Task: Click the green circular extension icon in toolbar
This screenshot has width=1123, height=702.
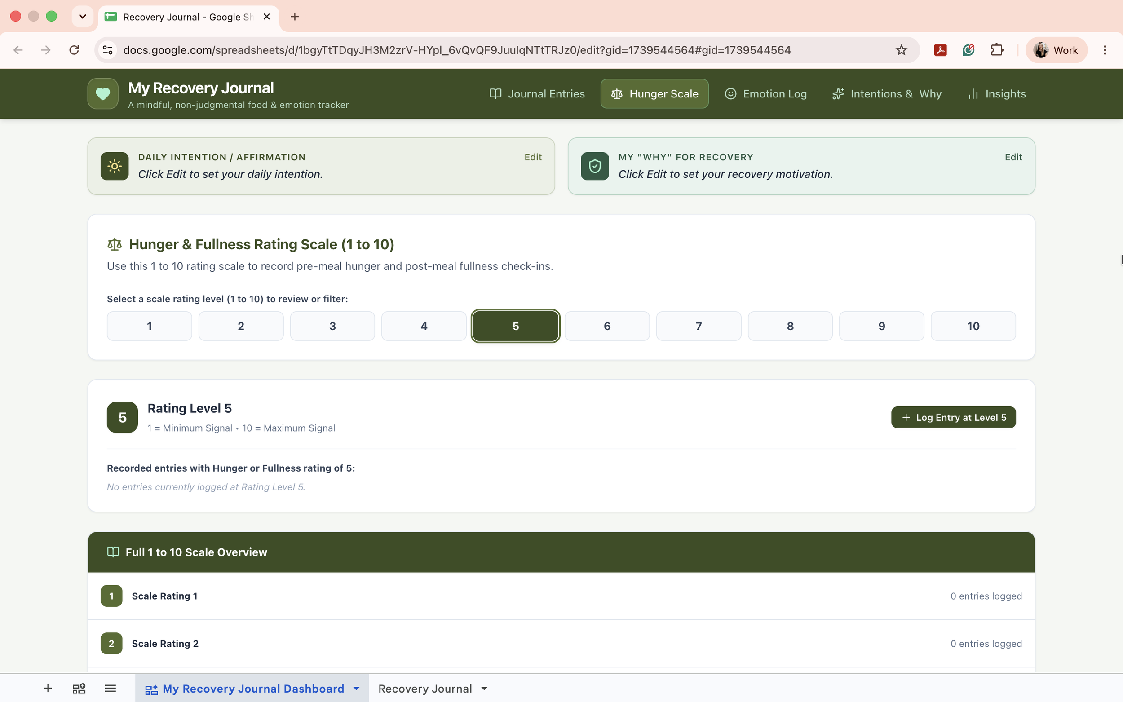Action: tap(968, 50)
